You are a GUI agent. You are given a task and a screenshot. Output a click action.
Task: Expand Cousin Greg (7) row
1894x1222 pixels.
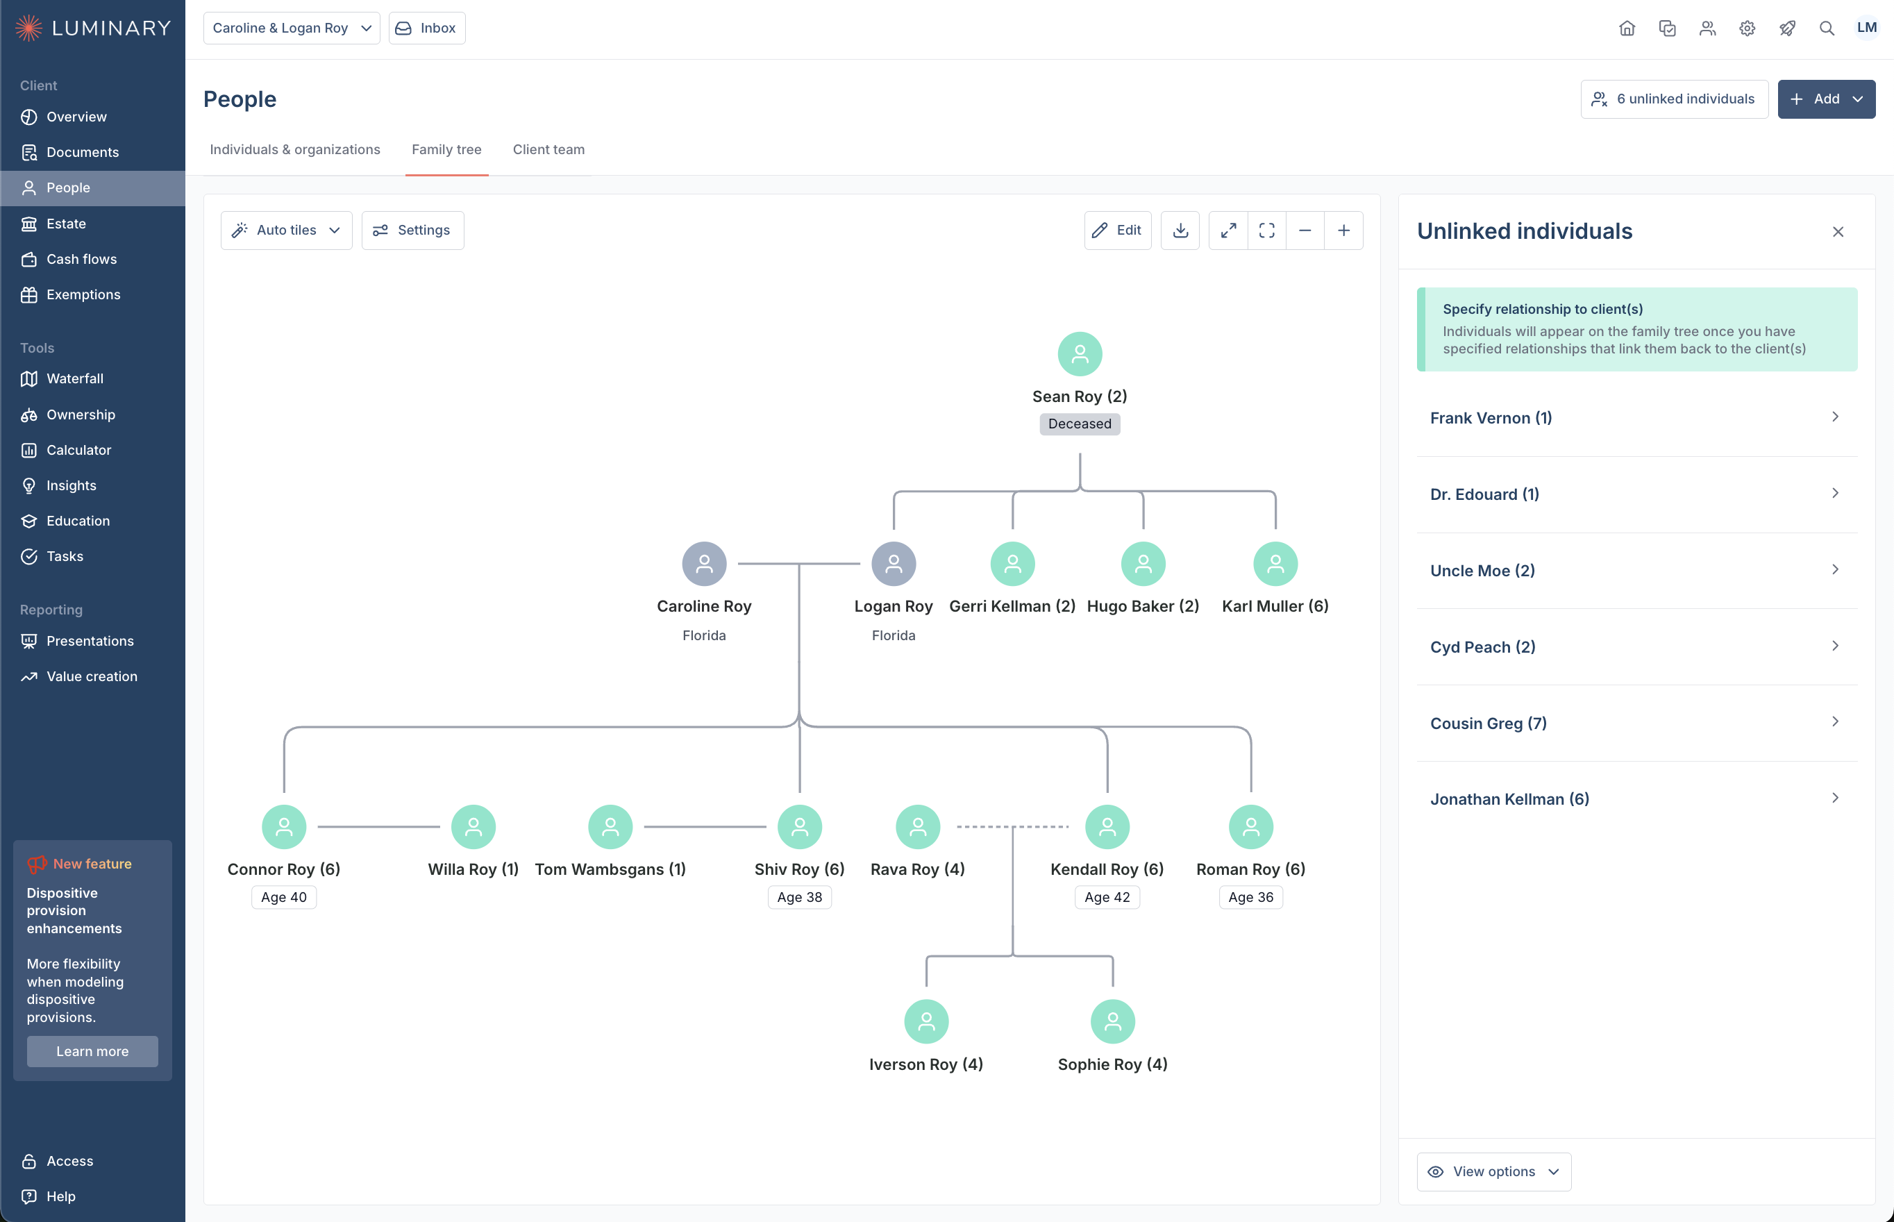(1636, 722)
